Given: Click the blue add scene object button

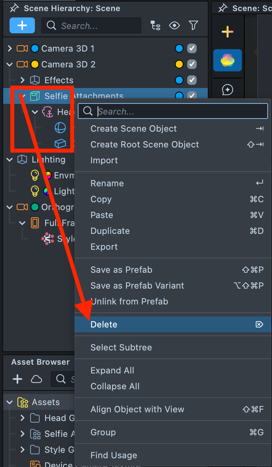Looking at the screenshot, I should [x=22, y=26].
